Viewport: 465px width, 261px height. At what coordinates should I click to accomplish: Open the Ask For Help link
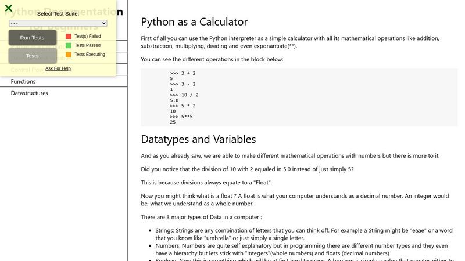pos(58,68)
